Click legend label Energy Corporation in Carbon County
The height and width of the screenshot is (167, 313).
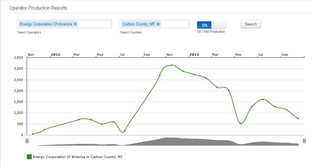(x=77, y=157)
